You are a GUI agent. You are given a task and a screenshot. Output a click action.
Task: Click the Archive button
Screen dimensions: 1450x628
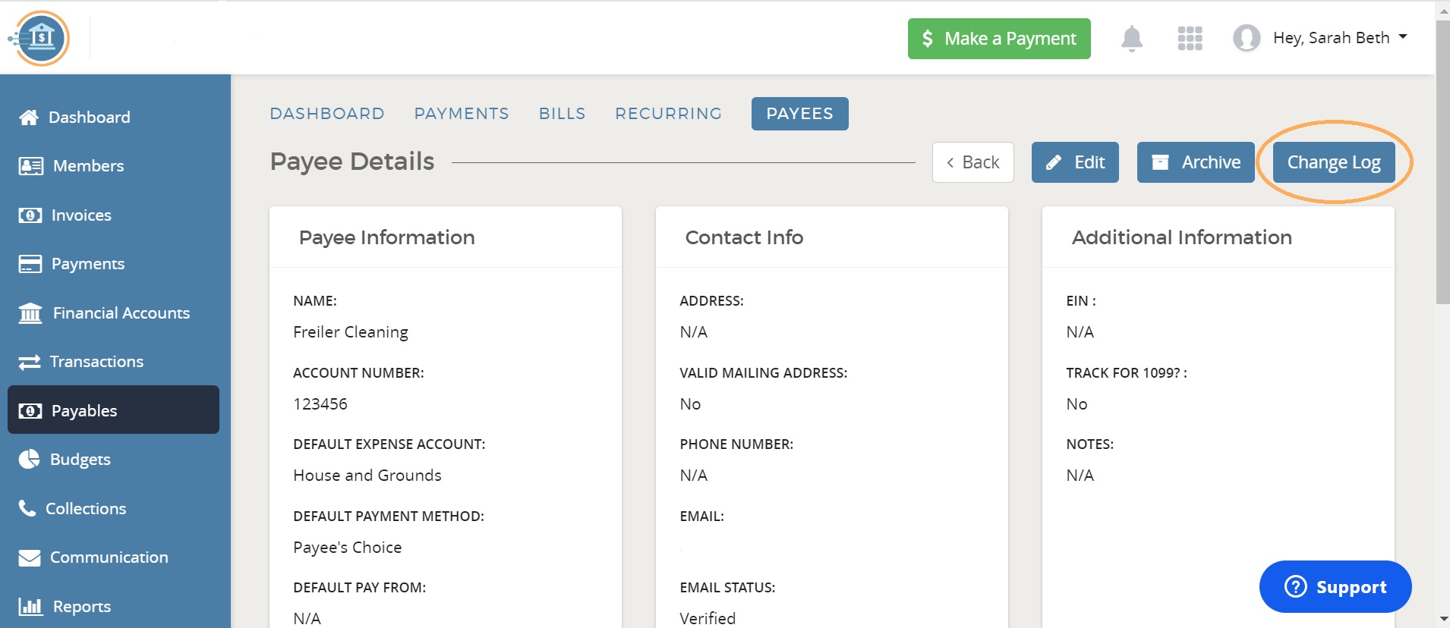pyautogui.click(x=1196, y=162)
